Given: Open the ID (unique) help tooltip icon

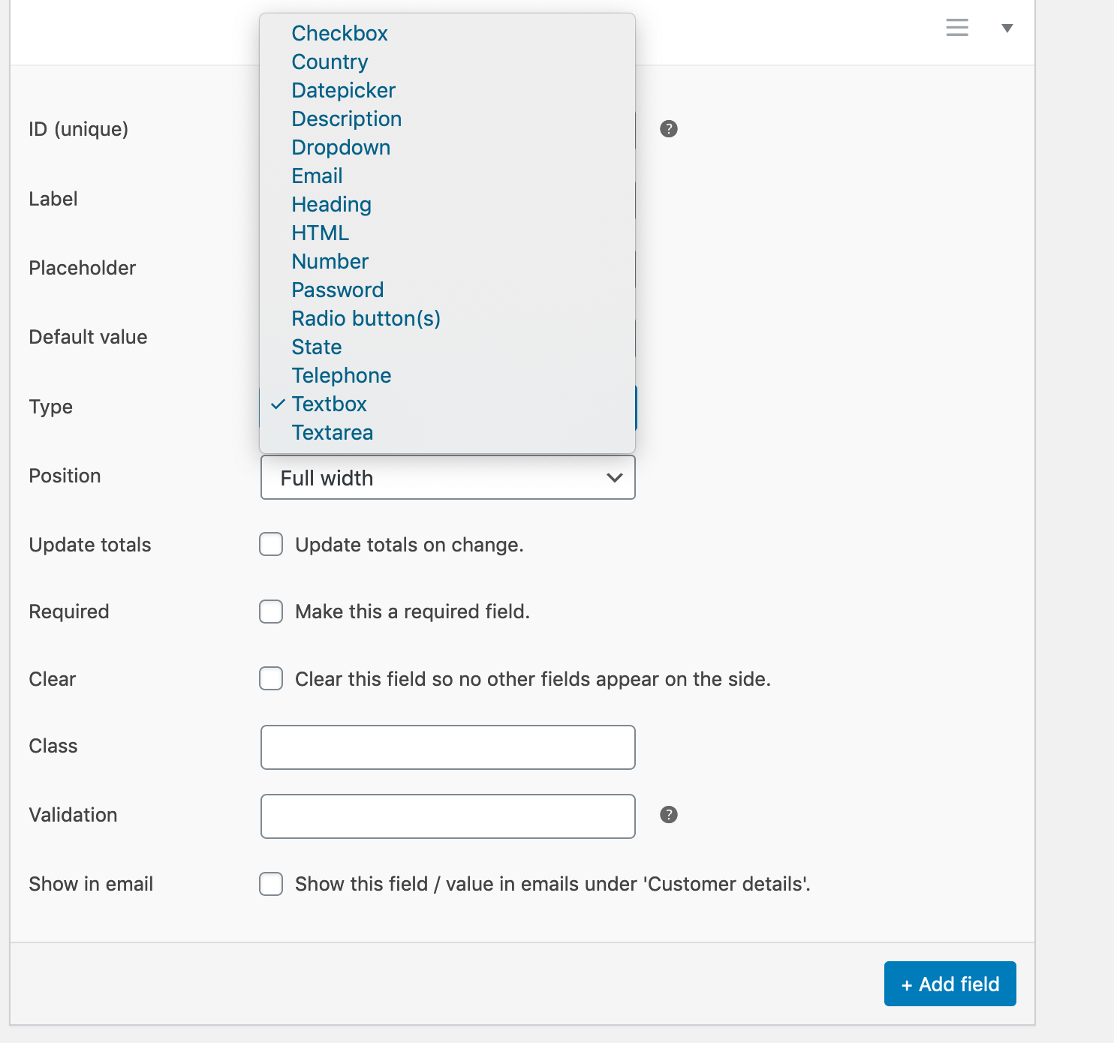Looking at the screenshot, I should (x=668, y=129).
